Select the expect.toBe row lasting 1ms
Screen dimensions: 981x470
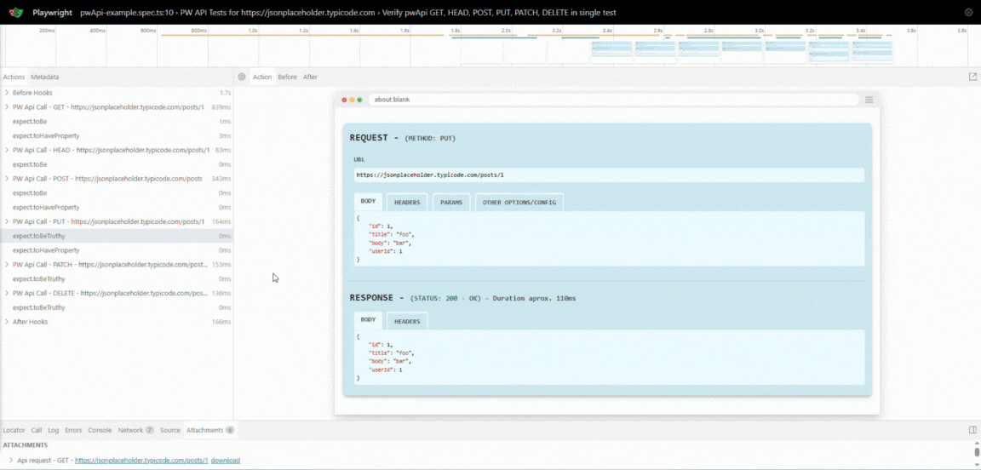[117, 122]
